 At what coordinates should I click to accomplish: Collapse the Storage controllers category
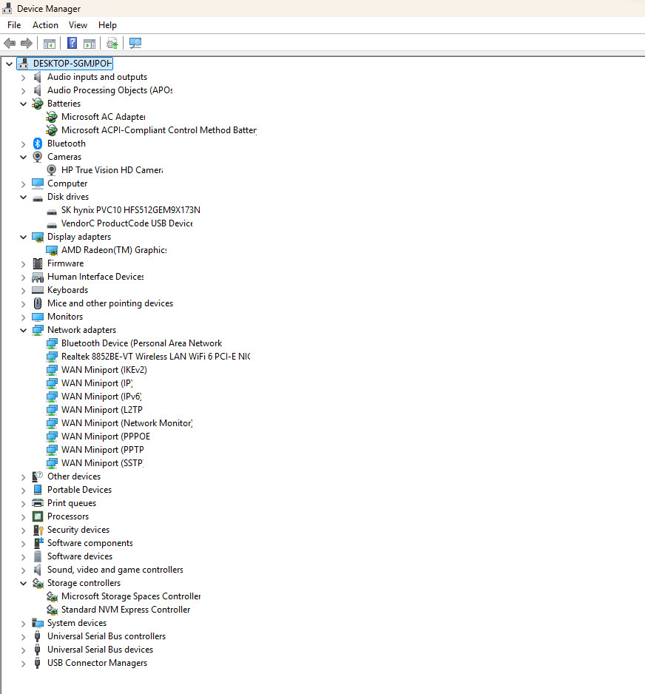tap(24, 583)
